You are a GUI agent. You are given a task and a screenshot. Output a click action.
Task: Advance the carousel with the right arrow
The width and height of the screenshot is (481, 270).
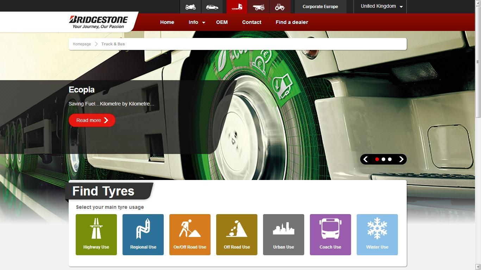401,159
